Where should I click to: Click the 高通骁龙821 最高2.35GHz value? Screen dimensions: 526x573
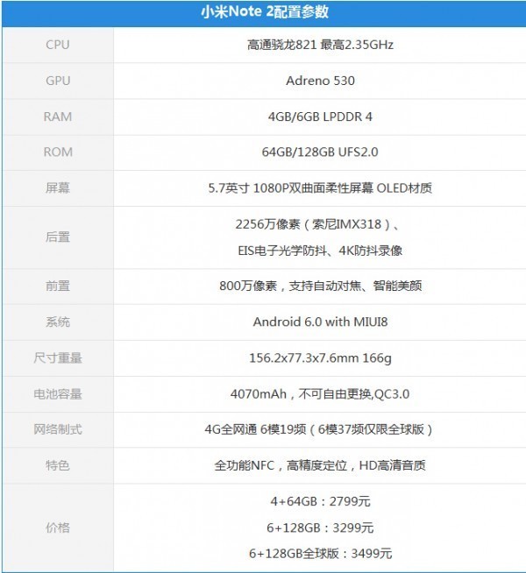[320, 45]
